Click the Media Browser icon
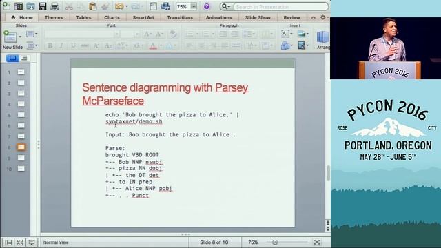441x248 pixels. coord(165,6)
